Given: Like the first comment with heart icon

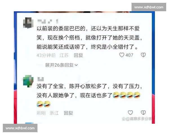Looking at the screenshot, I should tap(122, 55).
